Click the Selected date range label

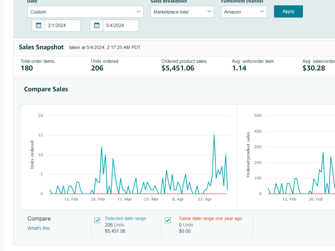click(x=125, y=218)
